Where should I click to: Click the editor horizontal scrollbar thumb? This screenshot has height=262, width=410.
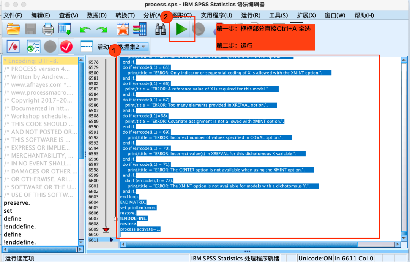click(242, 245)
